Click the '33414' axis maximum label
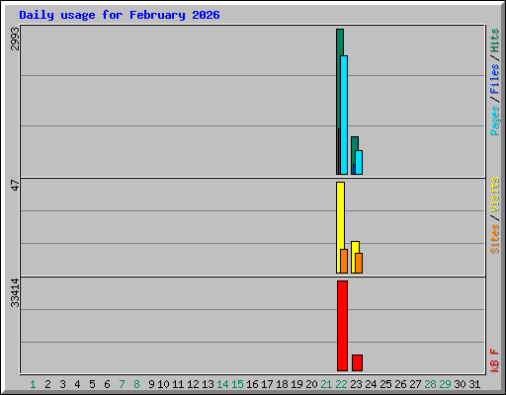The height and width of the screenshot is (395, 506). coord(15,292)
